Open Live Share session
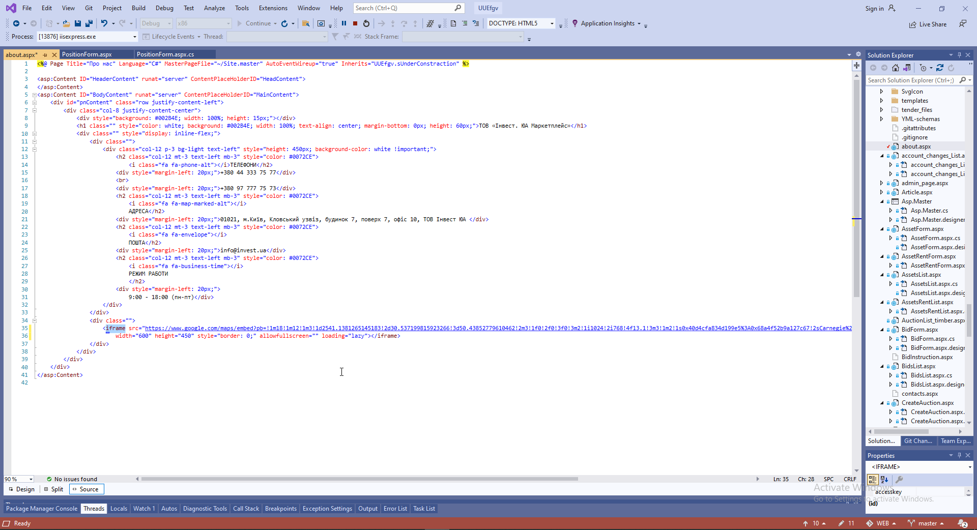Screen dimensions: 977x530 (x=928, y=24)
